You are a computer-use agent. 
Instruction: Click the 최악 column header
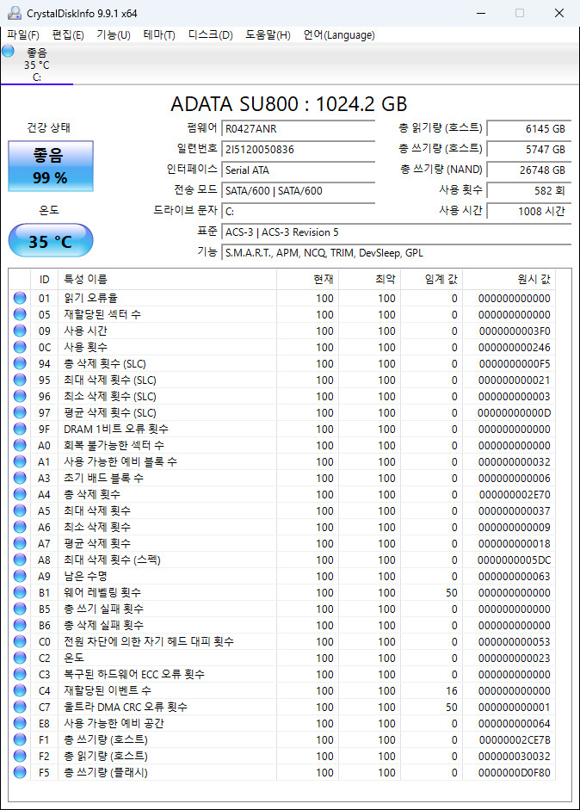pos(369,280)
